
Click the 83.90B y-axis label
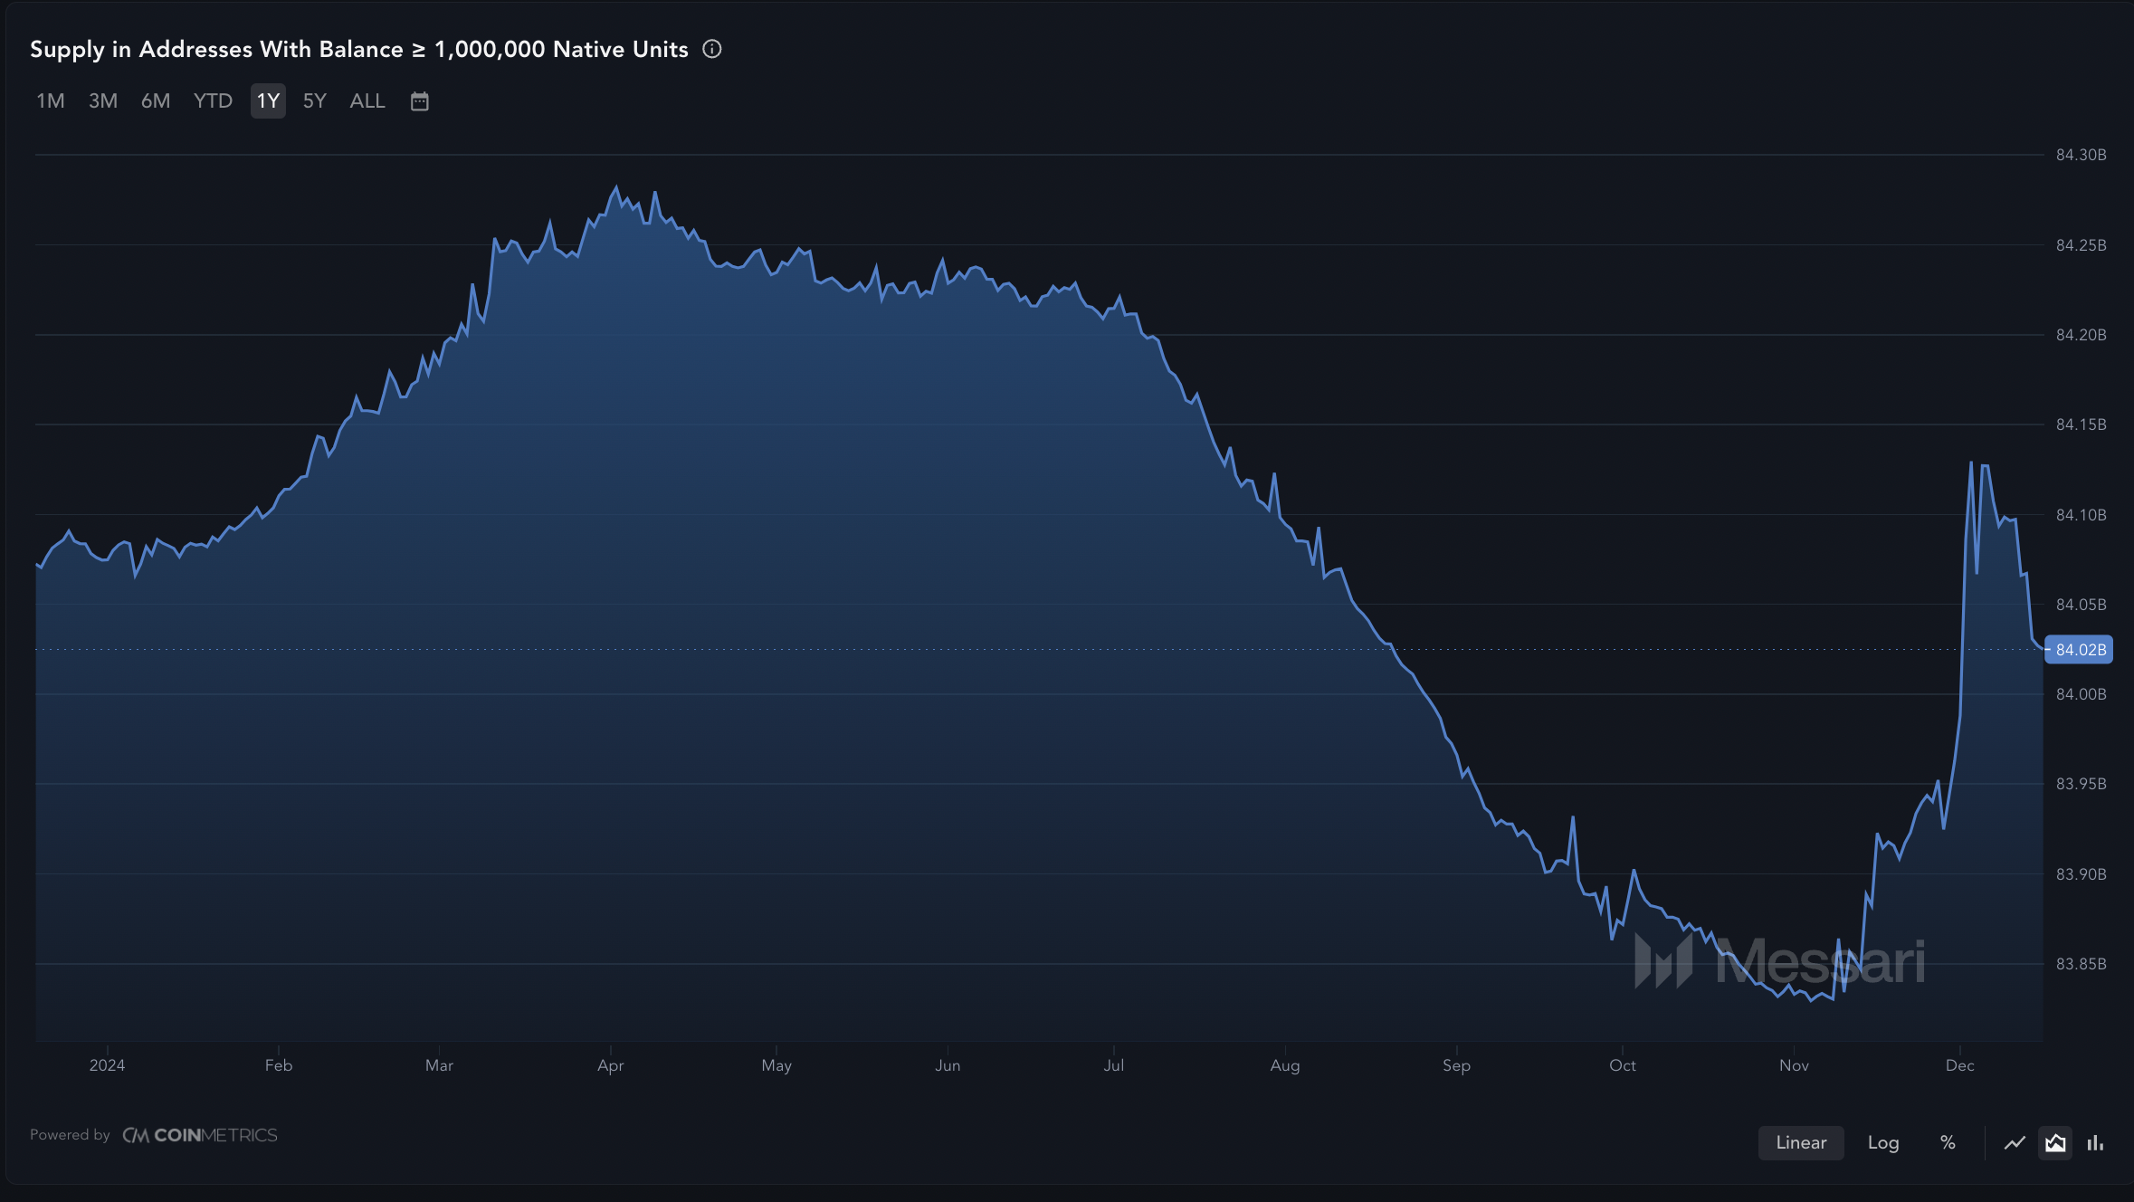pyautogui.click(x=2081, y=874)
